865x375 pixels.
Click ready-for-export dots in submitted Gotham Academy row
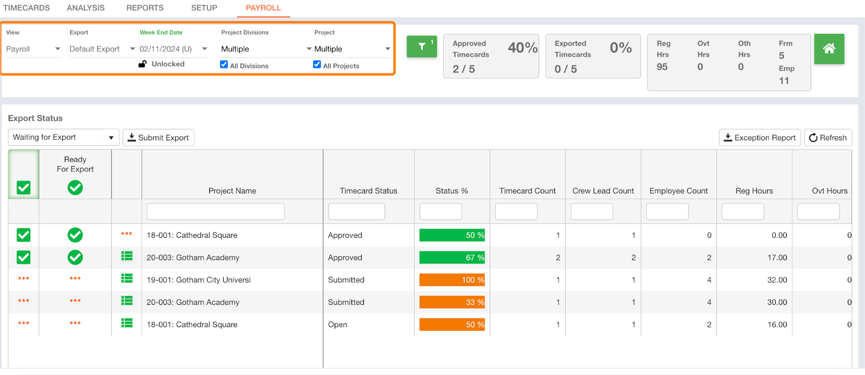point(75,301)
